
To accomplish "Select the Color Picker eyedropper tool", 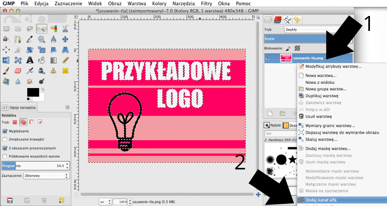I will click(29, 39).
